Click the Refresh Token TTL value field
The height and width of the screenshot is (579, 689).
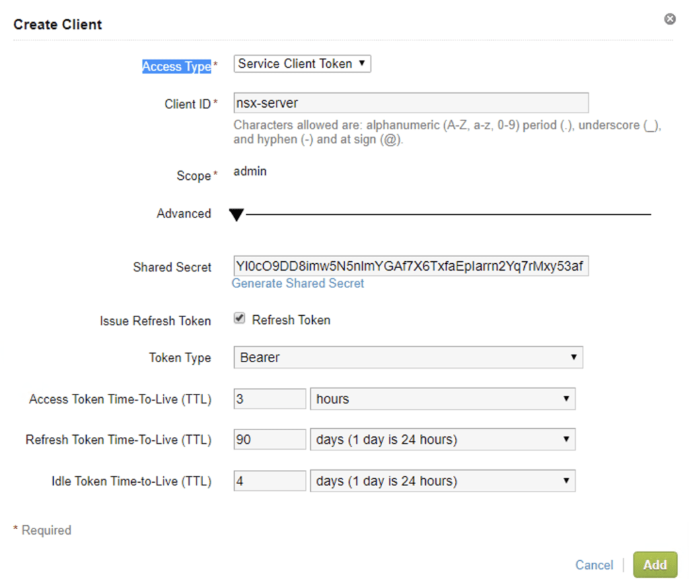[270, 440]
